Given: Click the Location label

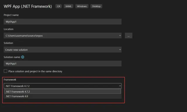Looking at the screenshot, I should [8, 29].
